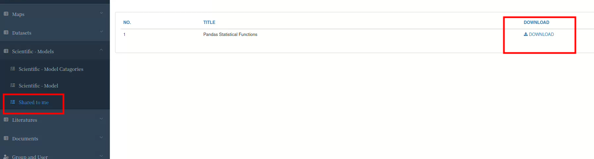Click the Pandas Statistical Functions row title
The image size is (594, 159).
coord(230,34)
